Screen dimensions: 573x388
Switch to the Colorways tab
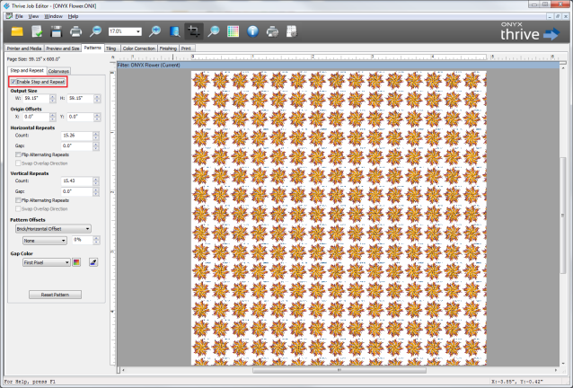coord(60,70)
